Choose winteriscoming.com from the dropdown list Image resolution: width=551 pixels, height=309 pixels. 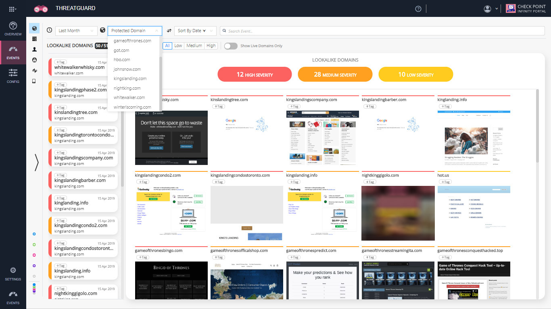[x=132, y=107]
